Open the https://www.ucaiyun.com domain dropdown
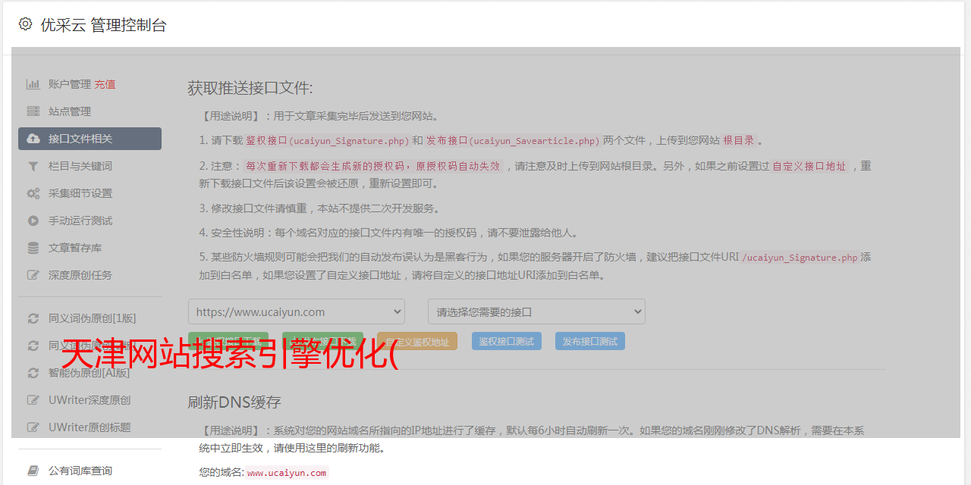 click(x=297, y=311)
